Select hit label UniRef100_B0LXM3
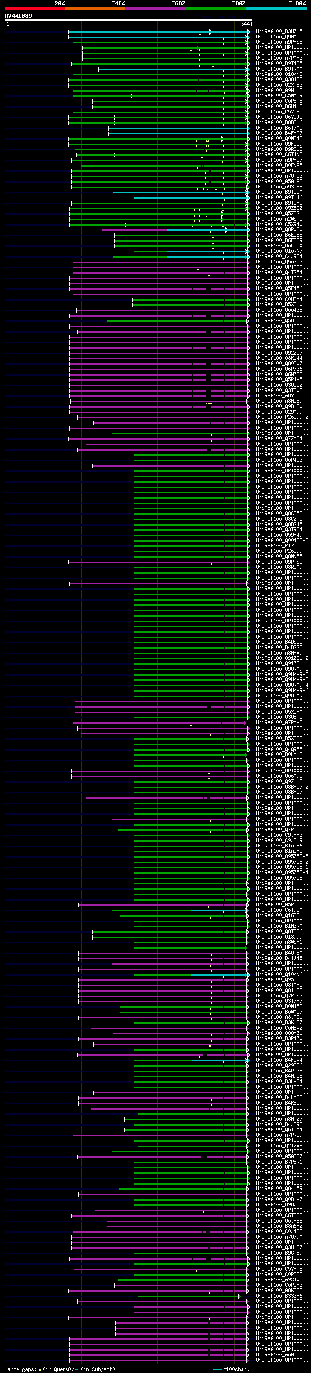 (279, 755)
